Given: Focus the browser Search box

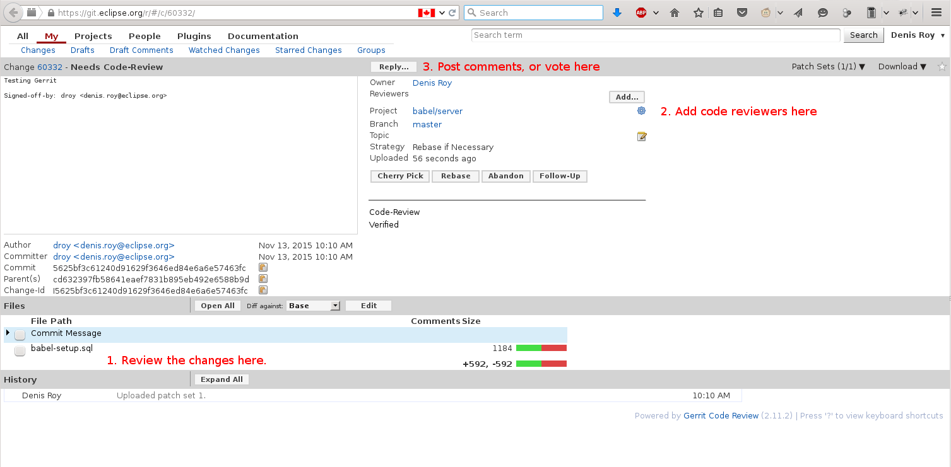Looking at the screenshot, I should coord(533,13).
